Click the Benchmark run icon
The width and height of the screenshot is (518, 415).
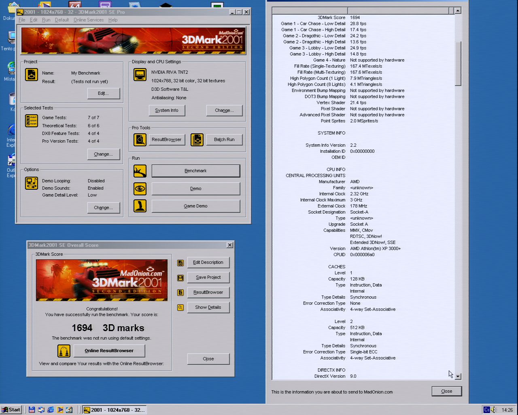[140, 171]
